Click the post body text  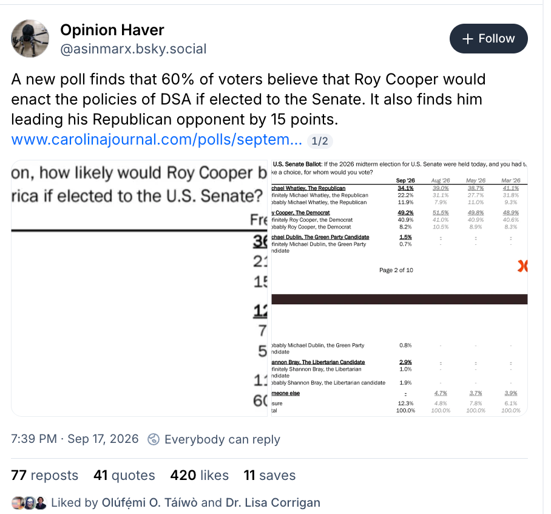click(x=248, y=100)
